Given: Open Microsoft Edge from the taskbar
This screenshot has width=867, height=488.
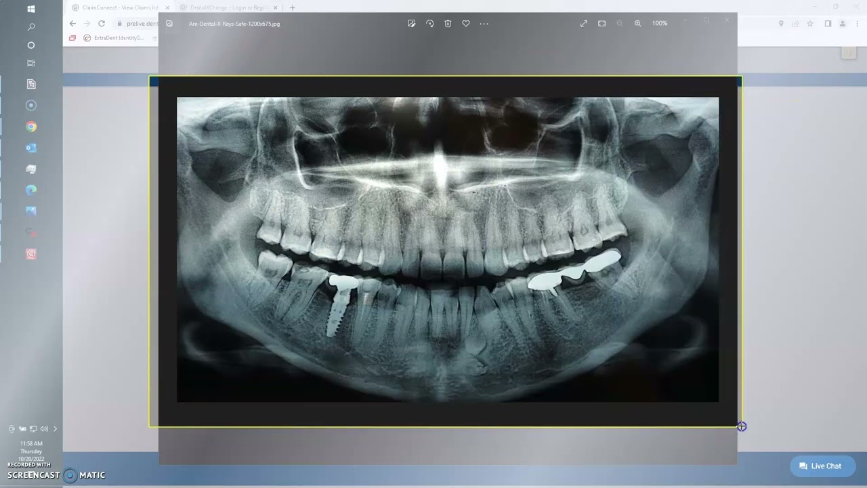Looking at the screenshot, I should click(31, 190).
